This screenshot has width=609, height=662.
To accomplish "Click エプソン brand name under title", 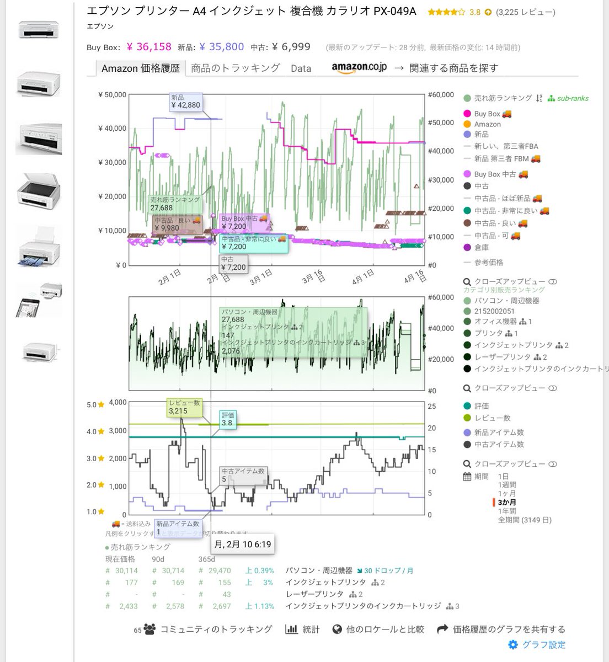I will 100,26.
